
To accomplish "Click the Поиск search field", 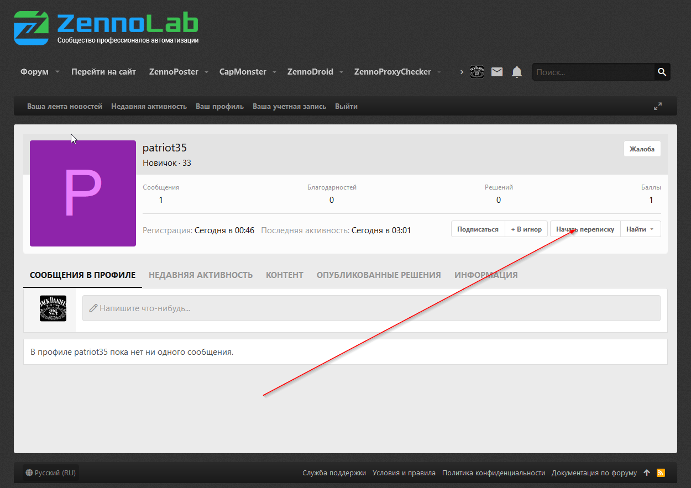I will [x=593, y=72].
